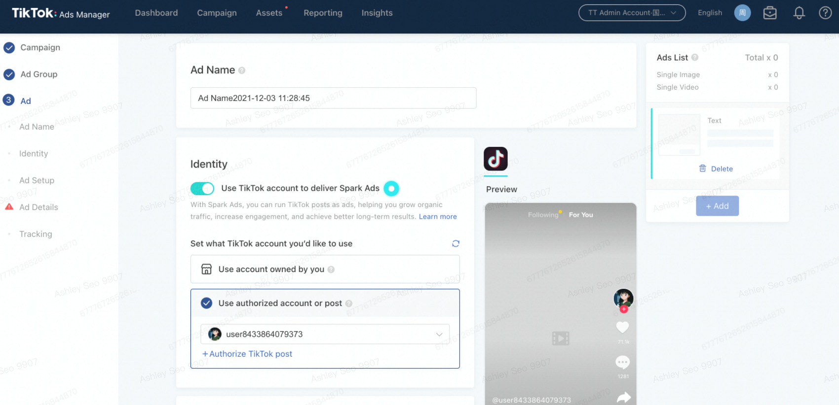Click the profile avatar in preview

623,298
